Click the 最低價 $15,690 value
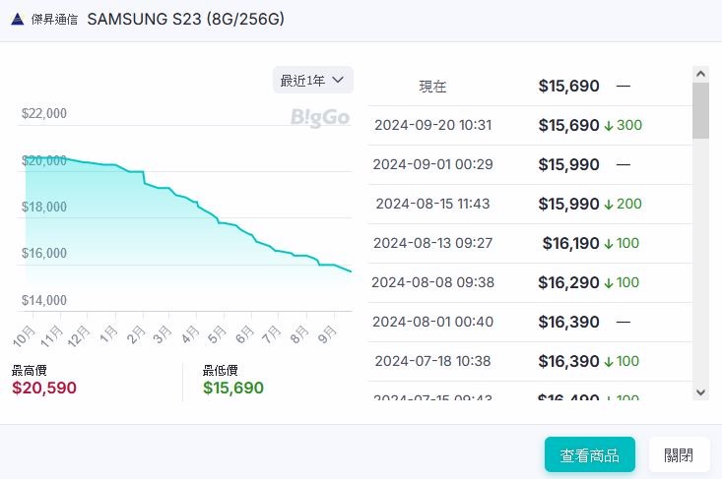Viewport: 722px width, 479px height. coord(233,388)
